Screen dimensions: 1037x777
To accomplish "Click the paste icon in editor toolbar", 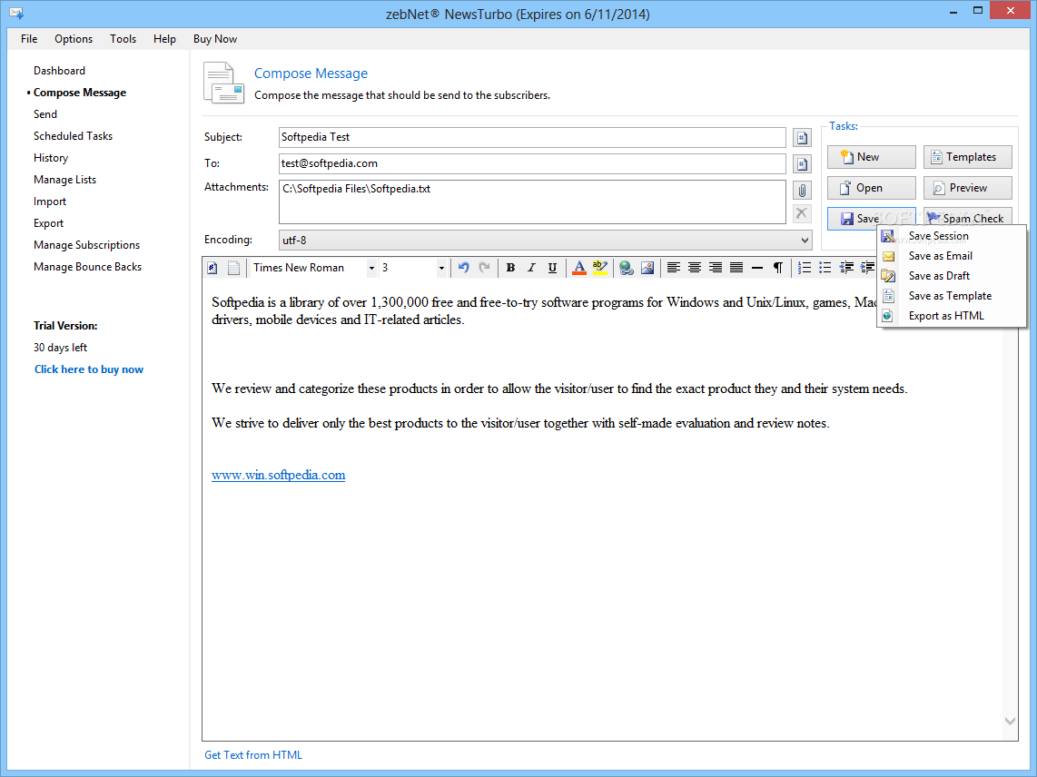I will [x=233, y=268].
